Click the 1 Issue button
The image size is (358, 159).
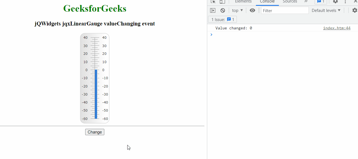tap(222, 19)
